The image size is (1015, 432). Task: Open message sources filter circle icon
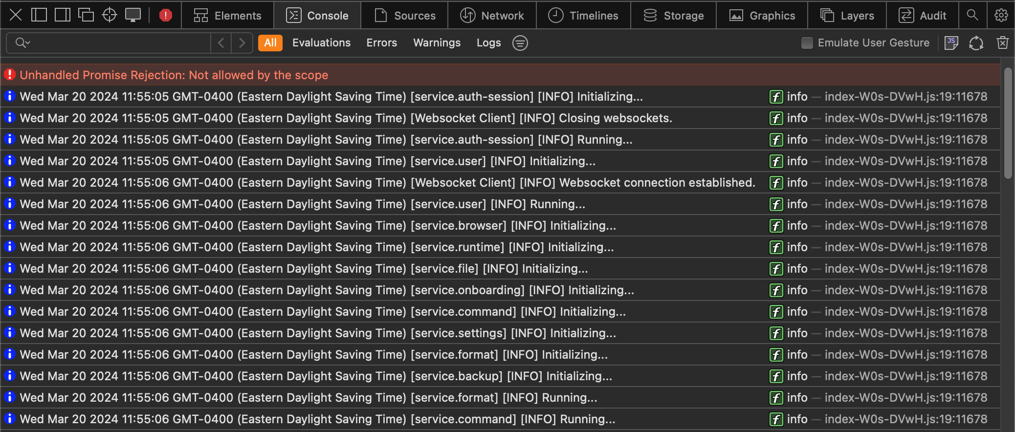[x=520, y=43]
